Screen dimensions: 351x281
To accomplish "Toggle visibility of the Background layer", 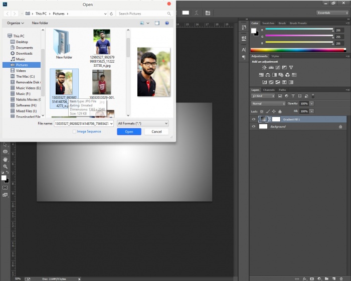I will 253,126.
